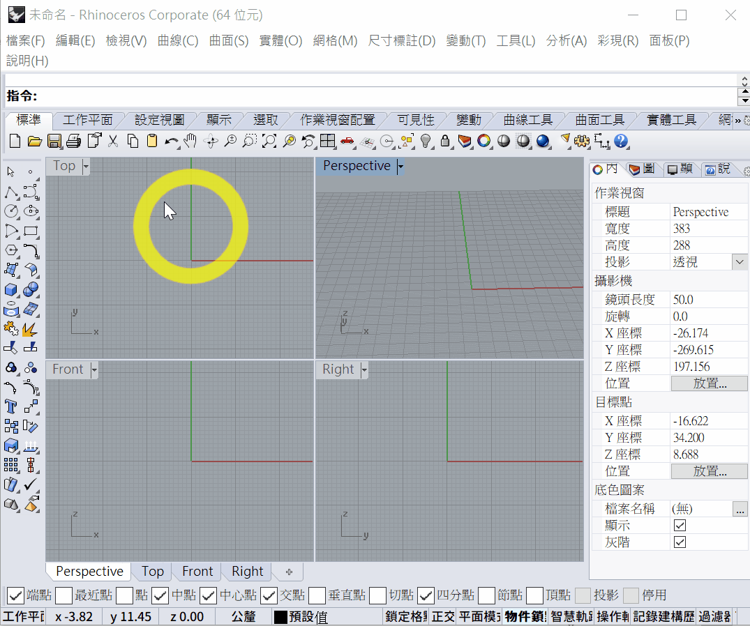Open the Top viewport title dropdown arrow

pos(86,167)
